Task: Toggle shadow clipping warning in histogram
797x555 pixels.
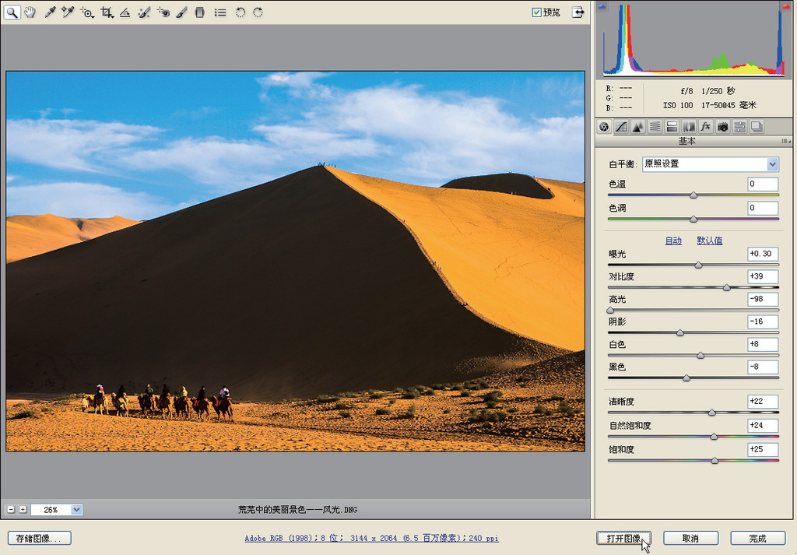Action: tap(602, 6)
